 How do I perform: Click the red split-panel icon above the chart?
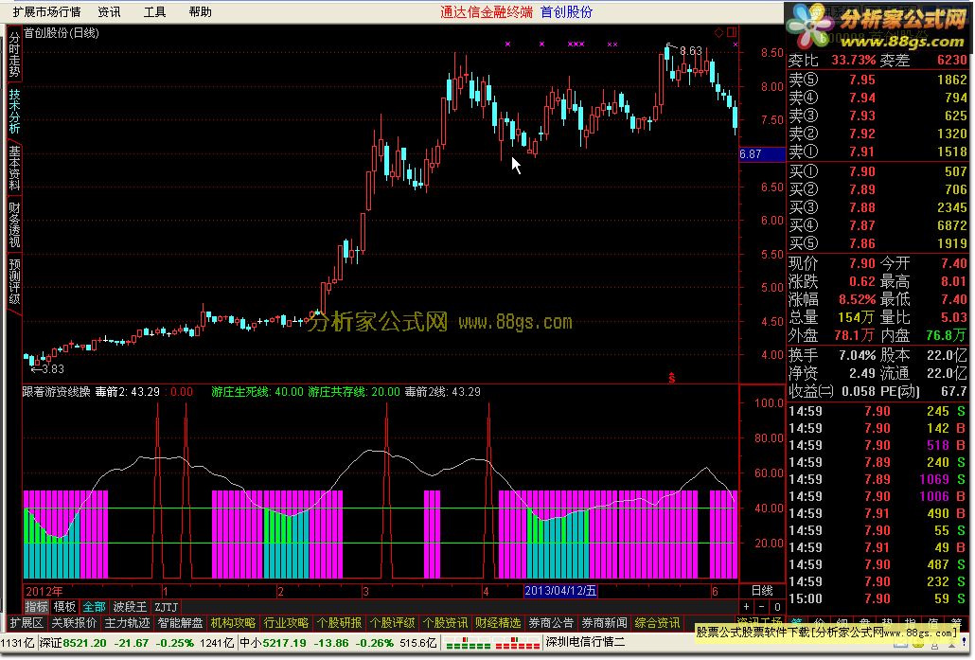pyautogui.click(x=732, y=32)
